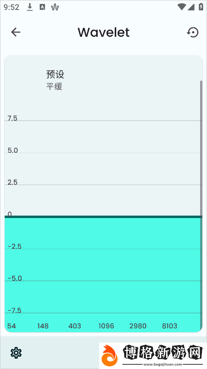Viewport: 207px width, 369px height.
Task: Click the -5.0 dB gridline label
Action: click(x=15, y=279)
